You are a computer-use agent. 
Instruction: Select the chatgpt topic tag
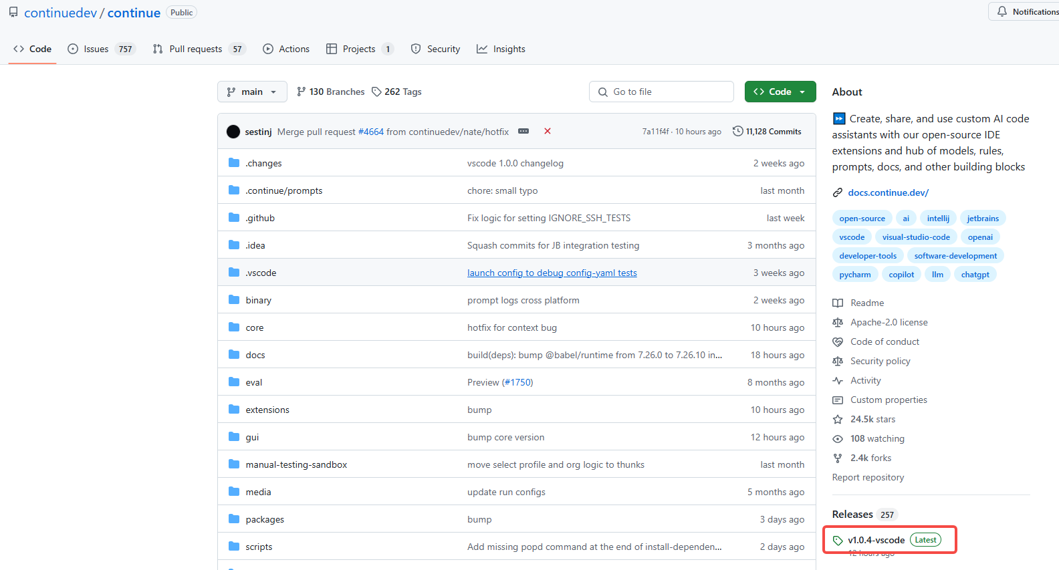[975, 275]
